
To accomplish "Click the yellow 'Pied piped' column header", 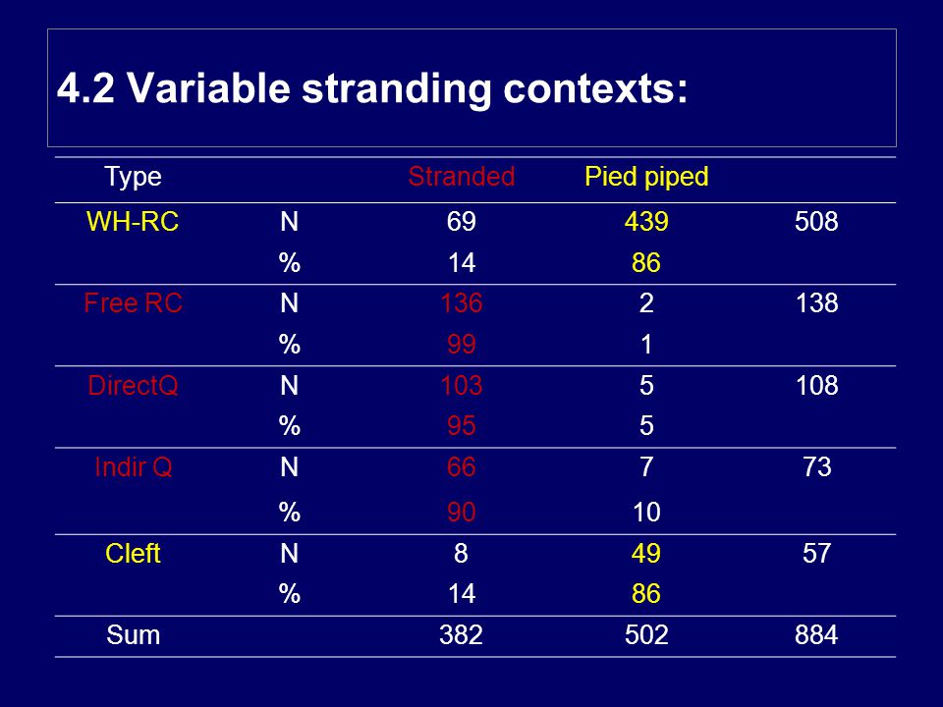I will 646,177.
